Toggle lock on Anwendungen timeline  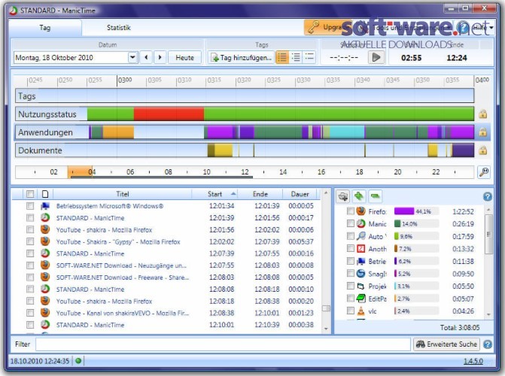pos(482,132)
